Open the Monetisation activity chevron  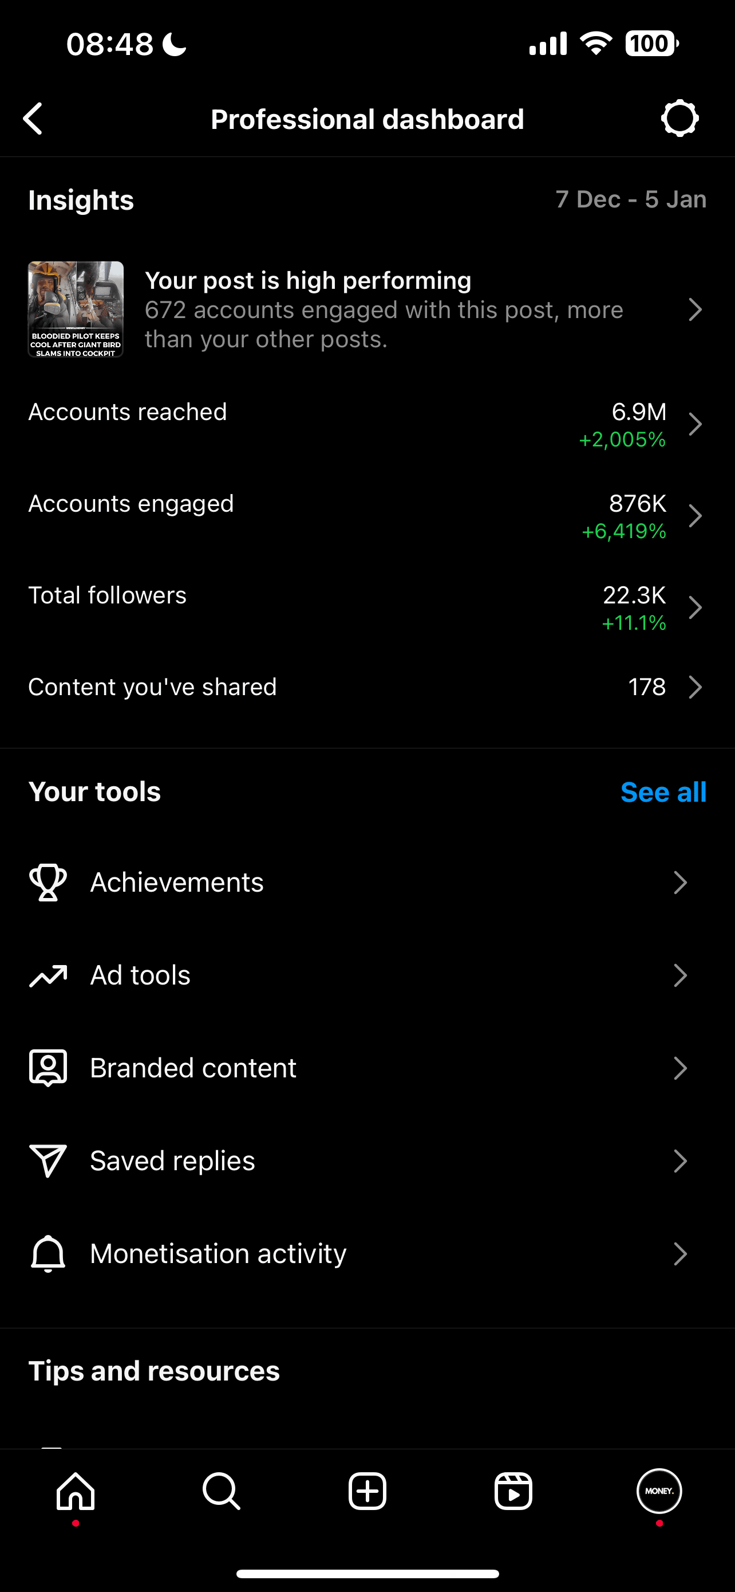coord(680,1254)
